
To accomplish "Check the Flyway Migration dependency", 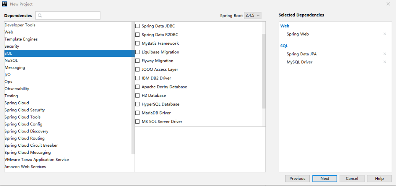I will 137,61.
